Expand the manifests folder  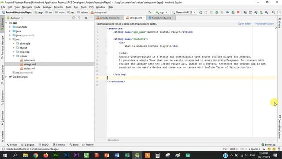[x=10, y=27]
